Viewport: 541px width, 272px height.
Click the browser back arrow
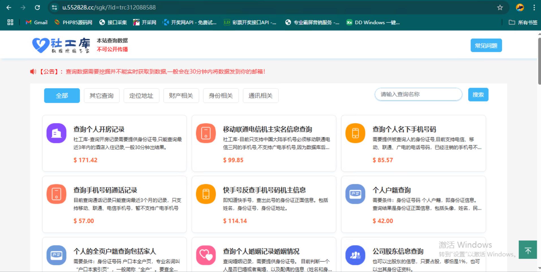pos(9,8)
